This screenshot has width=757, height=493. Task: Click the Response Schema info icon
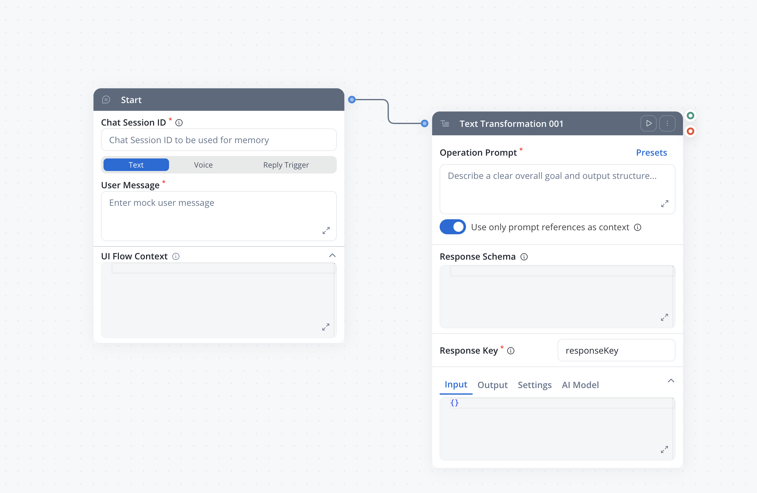pos(524,257)
